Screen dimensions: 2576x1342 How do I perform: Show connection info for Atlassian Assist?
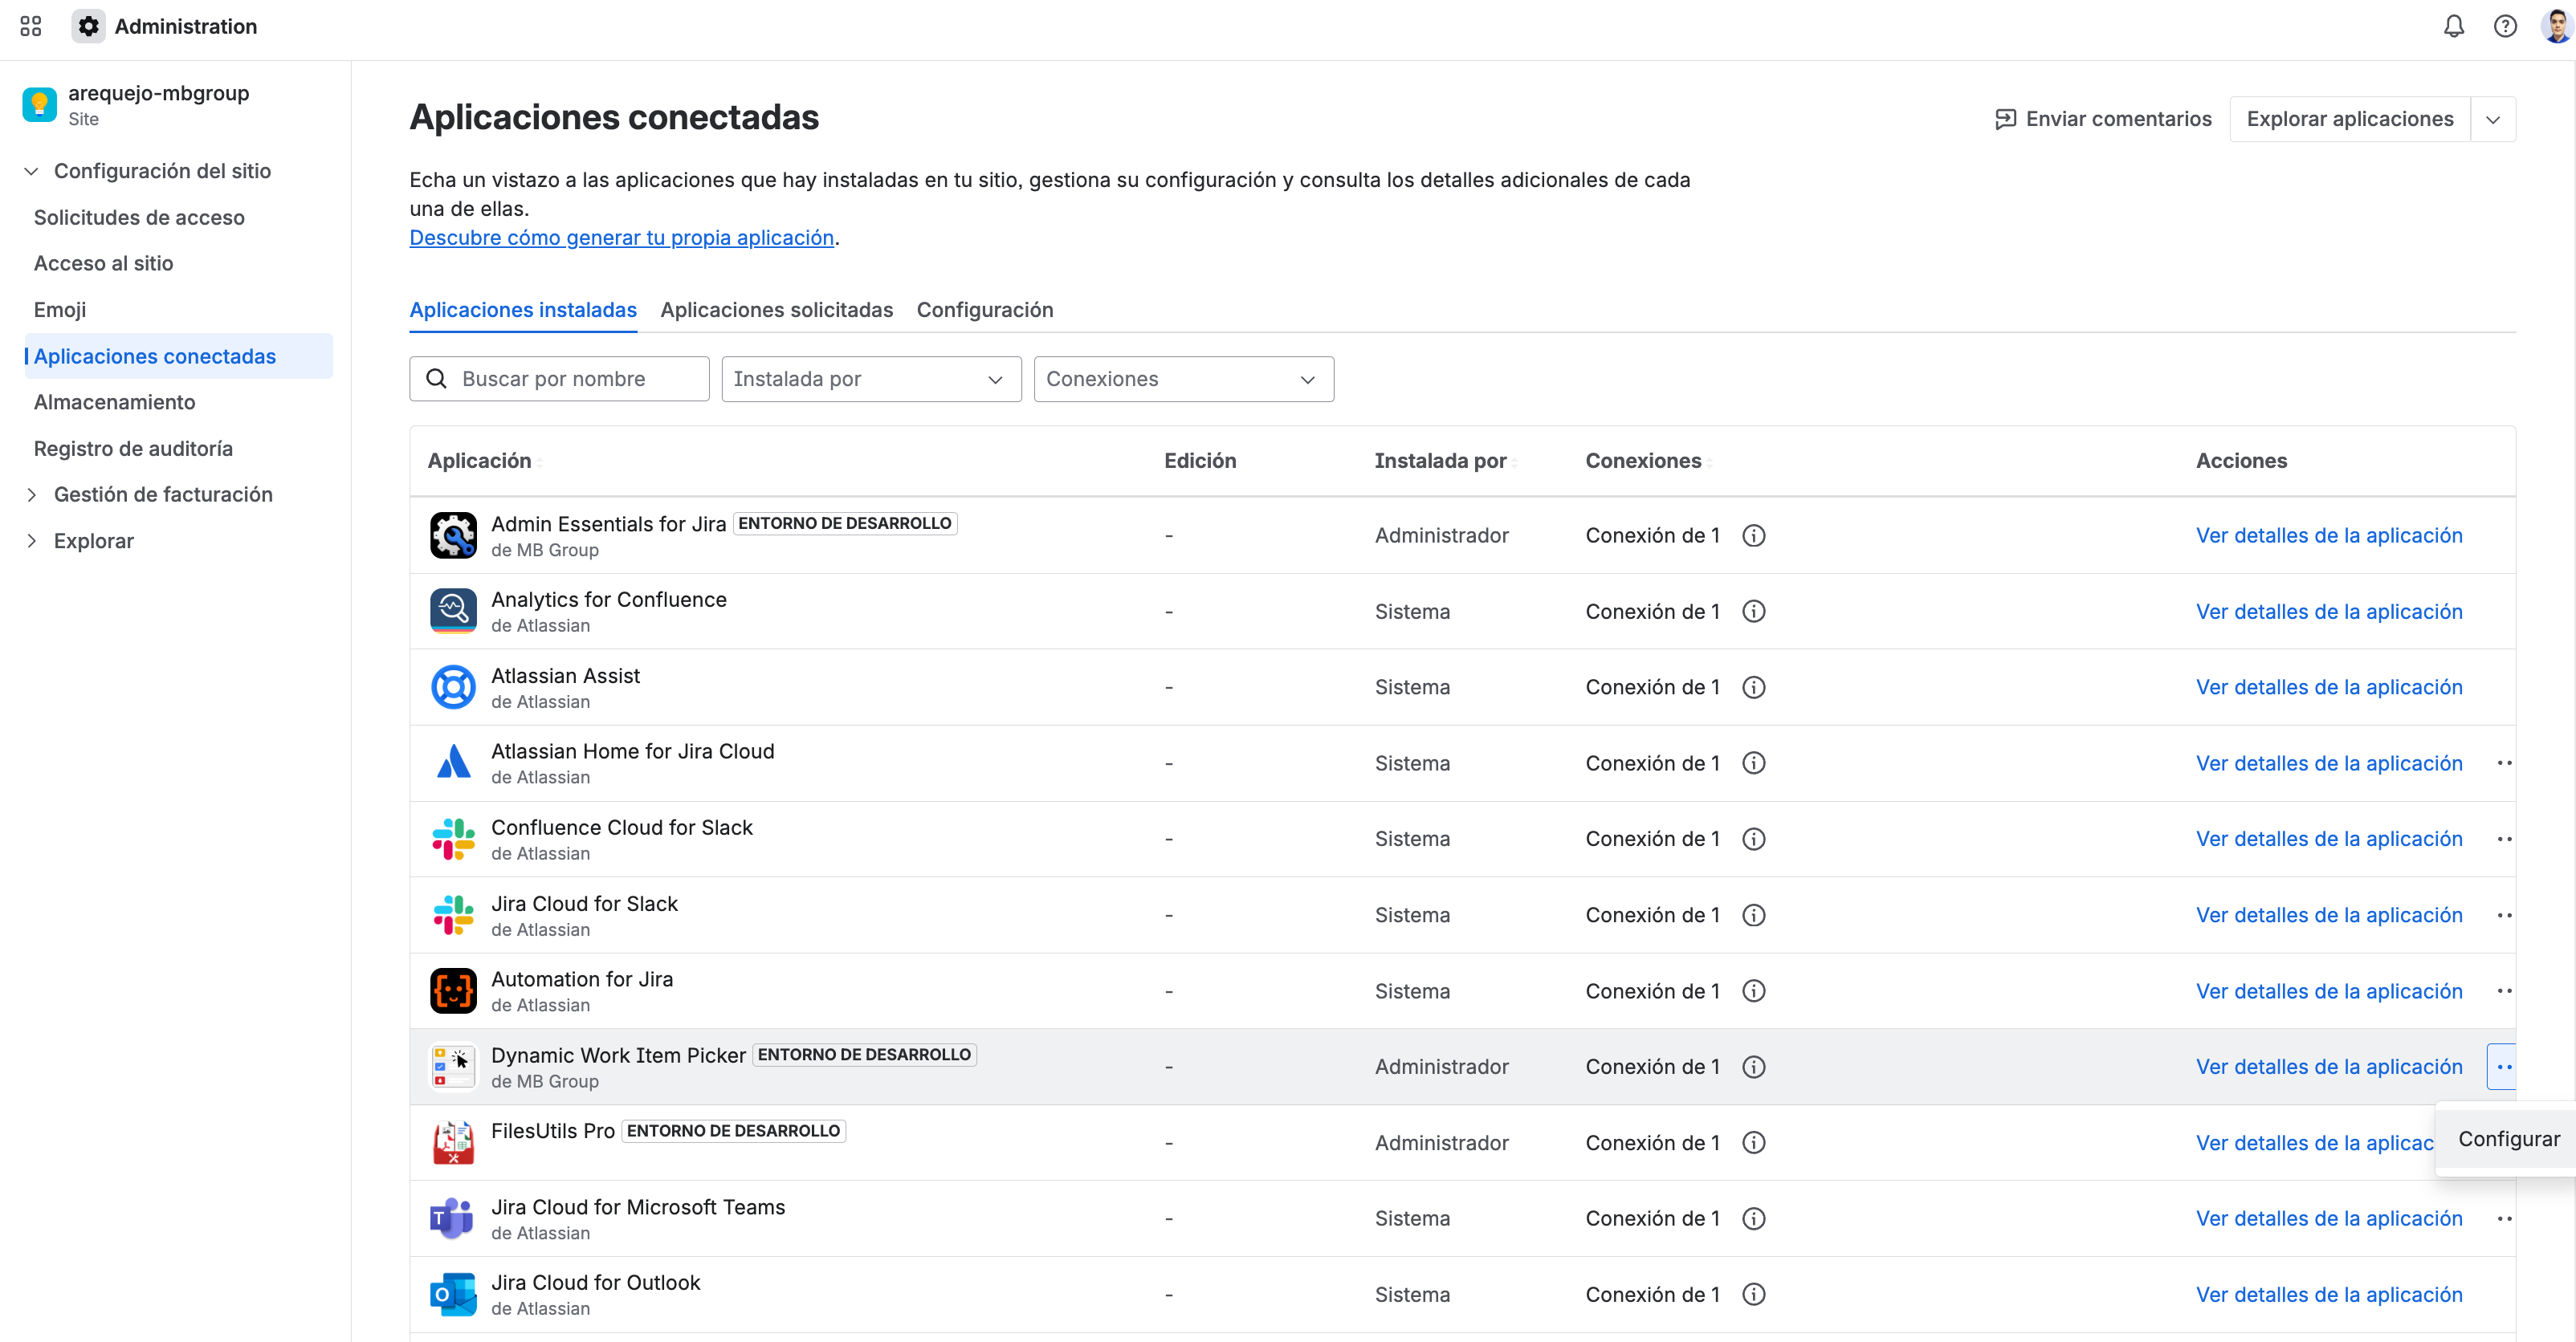point(1753,688)
